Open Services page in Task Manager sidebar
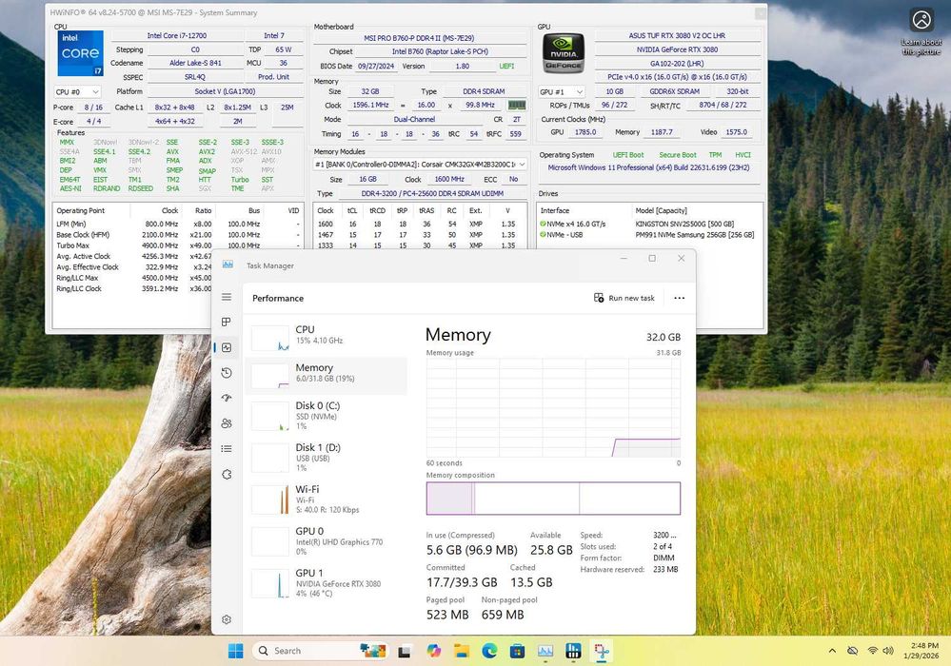The height and width of the screenshot is (666, 951). coord(227,474)
